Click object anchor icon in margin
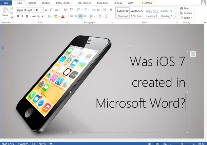207x145 pixels. (2, 48)
